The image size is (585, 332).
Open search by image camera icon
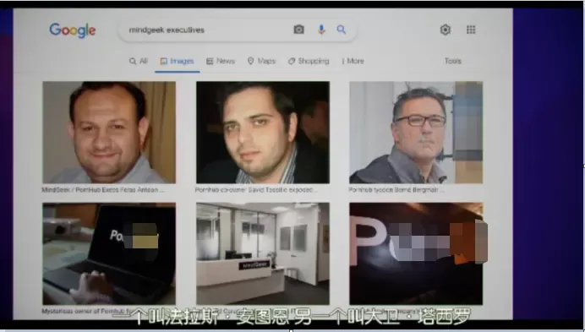point(299,30)
